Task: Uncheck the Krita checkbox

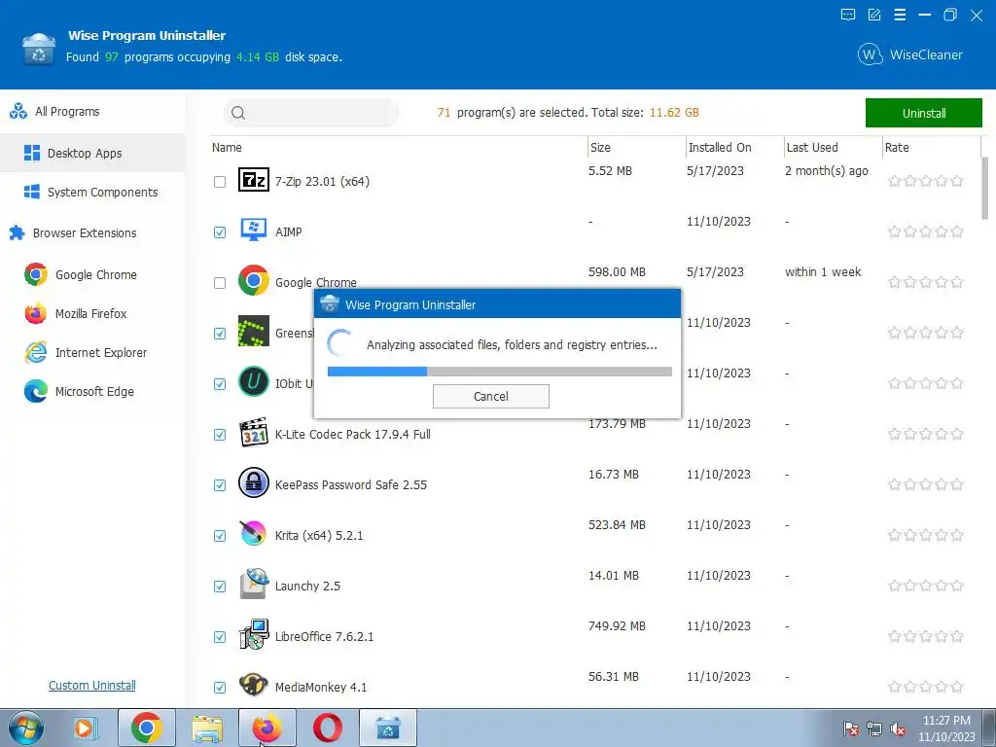Action: (220, 536)
